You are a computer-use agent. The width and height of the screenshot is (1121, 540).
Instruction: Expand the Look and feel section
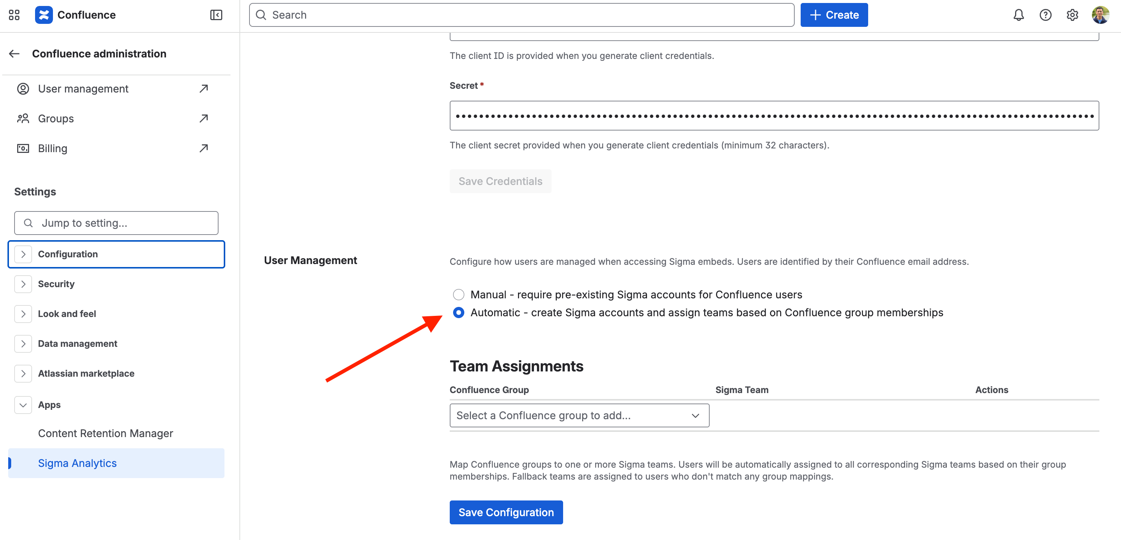pos(23,314)
